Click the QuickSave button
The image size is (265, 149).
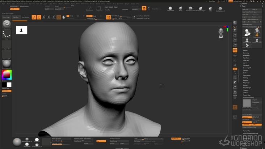coord(212,1)
